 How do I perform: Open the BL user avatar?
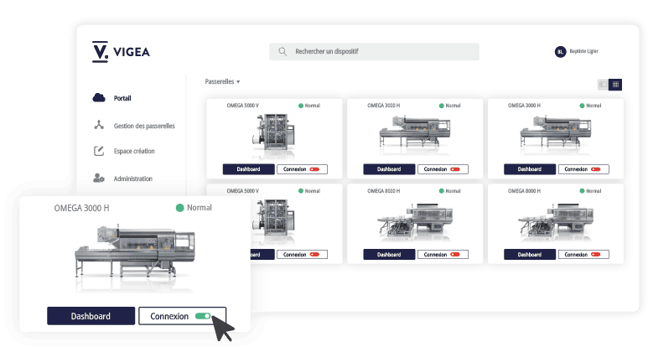560,52
